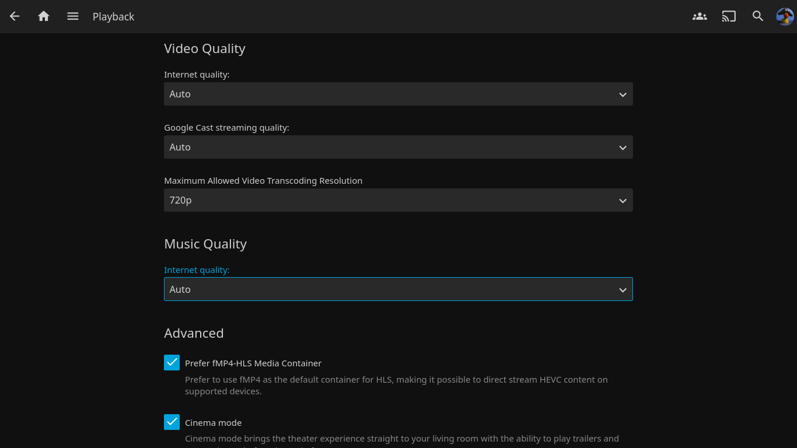Click the Cast to device icon

729,16
